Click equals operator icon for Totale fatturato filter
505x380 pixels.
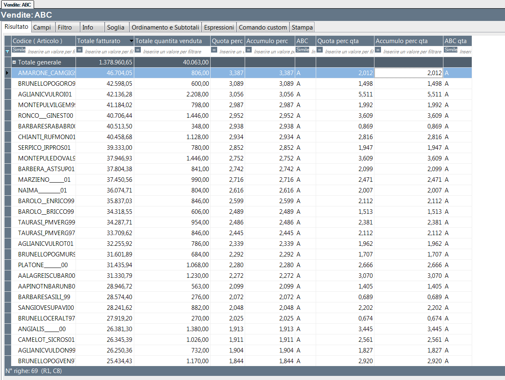click(x=80, y=50)
